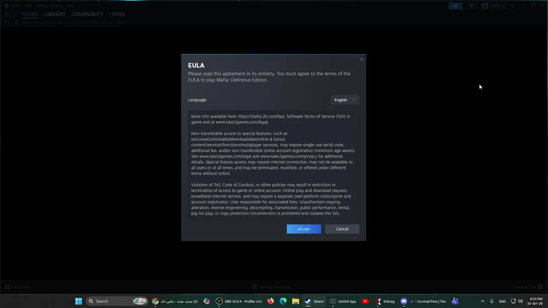Open ExitLag from the taskbar
Image resolution: width=548 pixels, height=308 pixels.
[385, 301]
